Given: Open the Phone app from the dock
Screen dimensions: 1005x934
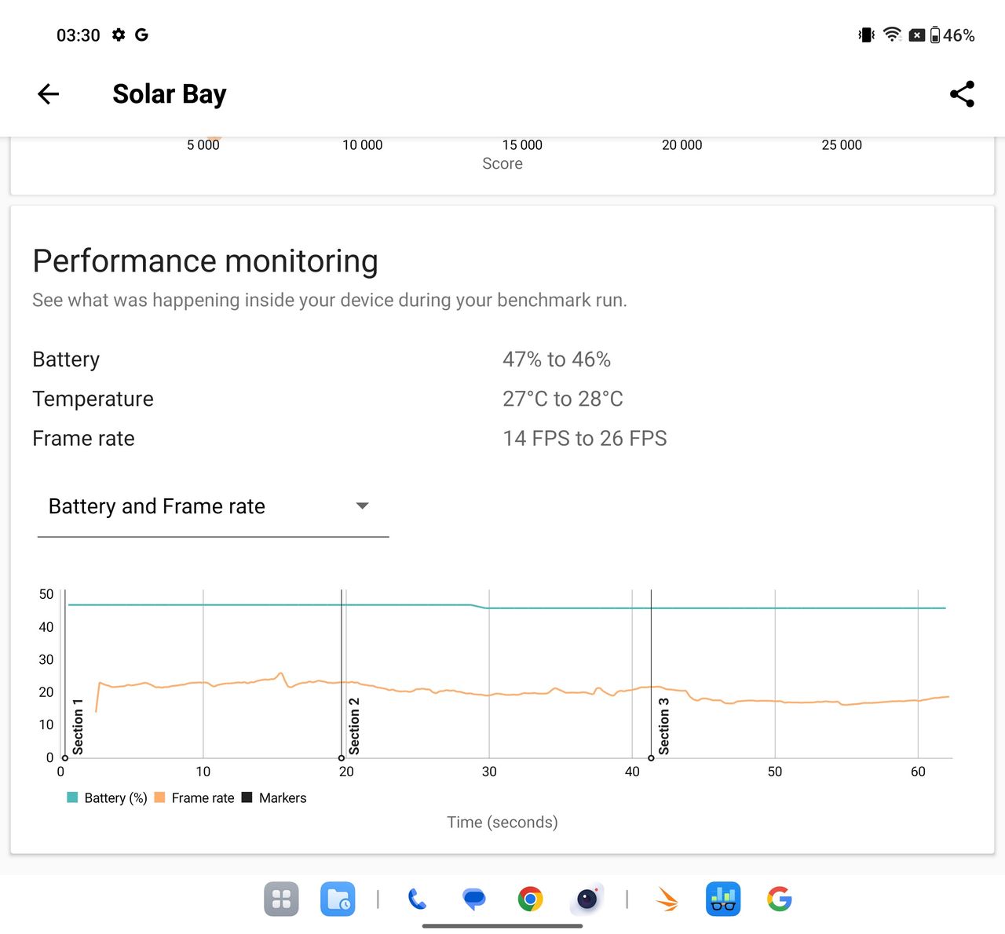Looking at the screenshot, I should pos(417,899).
